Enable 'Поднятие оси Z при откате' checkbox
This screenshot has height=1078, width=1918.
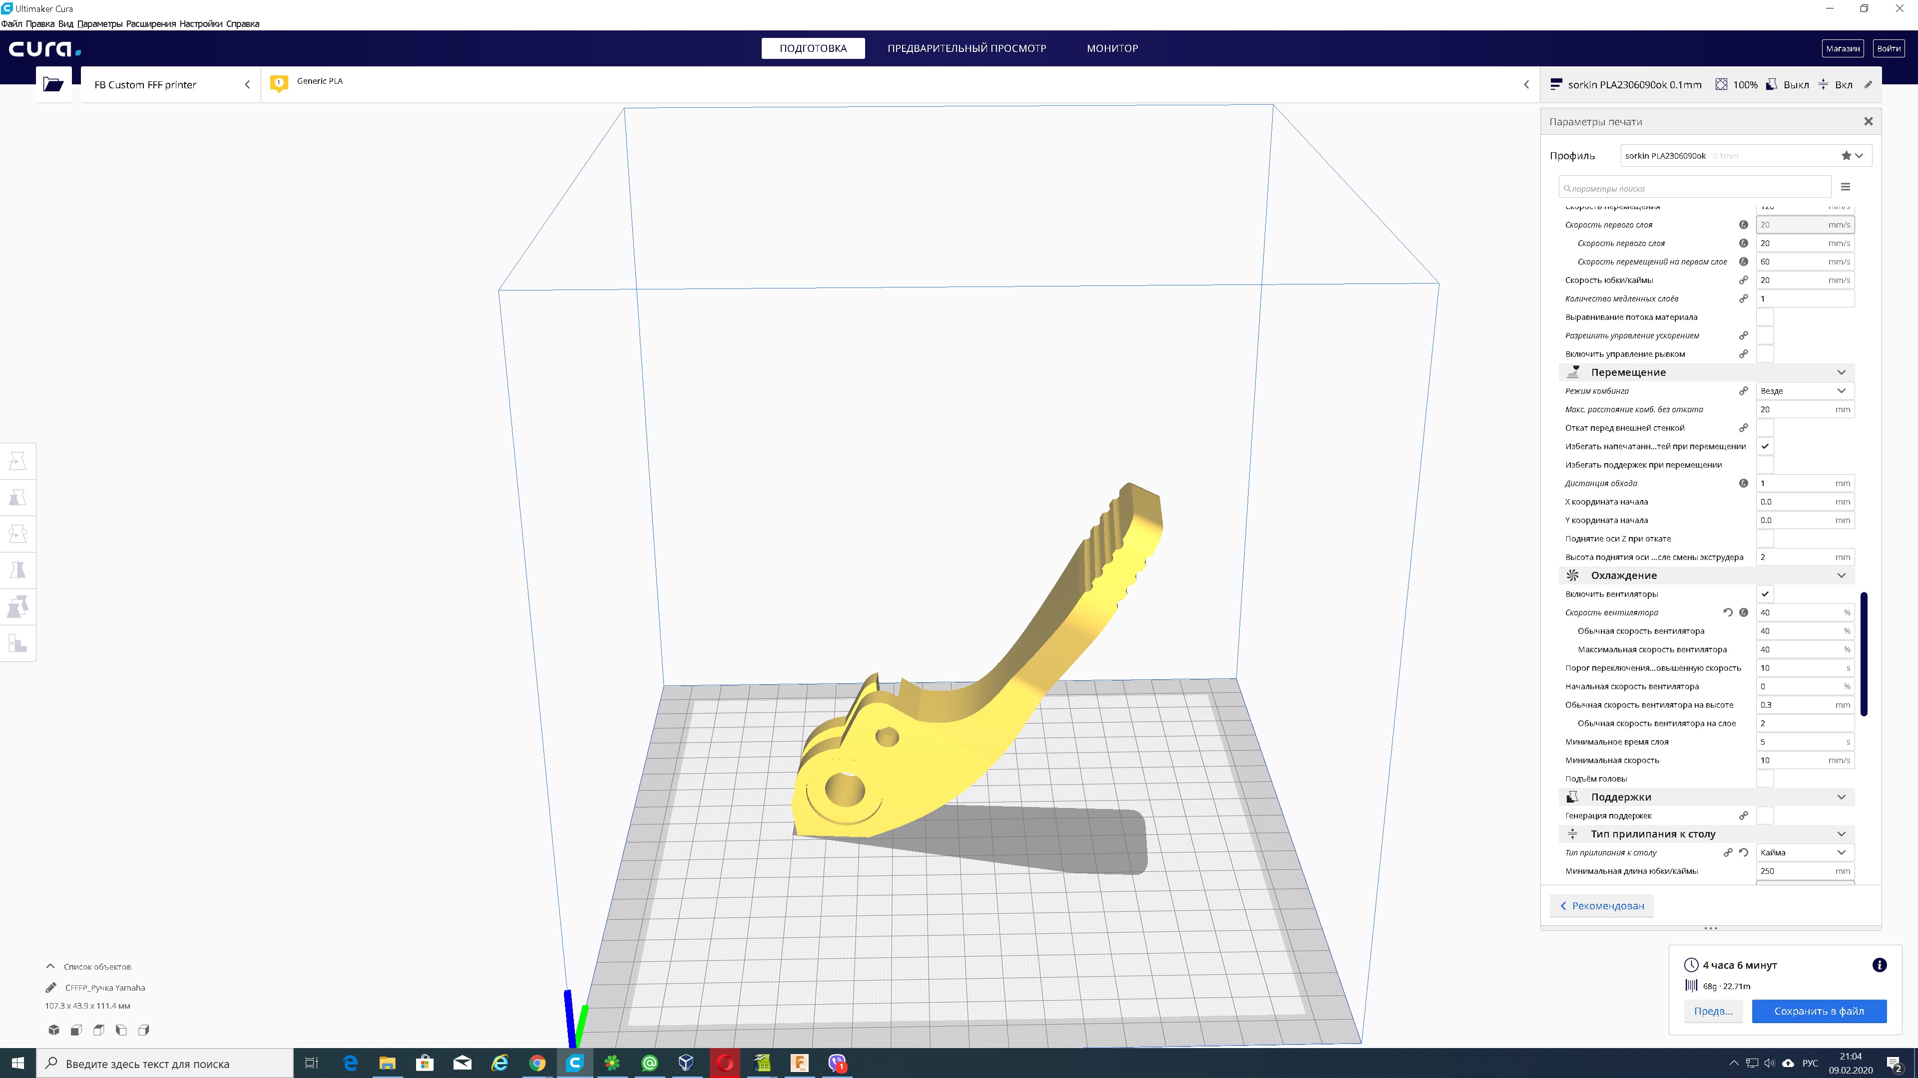[1765, 539]
